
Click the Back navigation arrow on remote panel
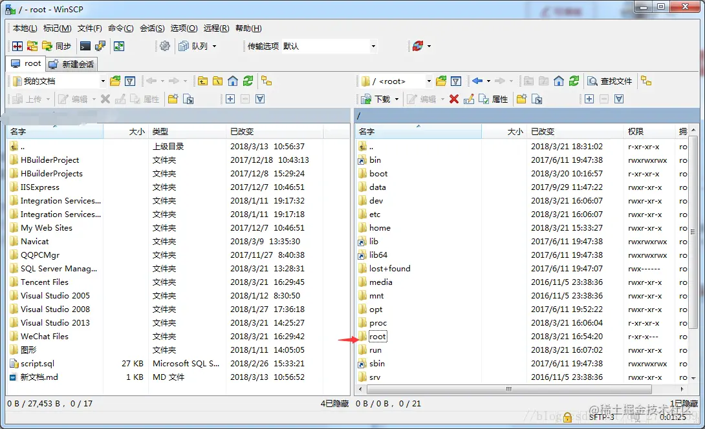[477, 81]
